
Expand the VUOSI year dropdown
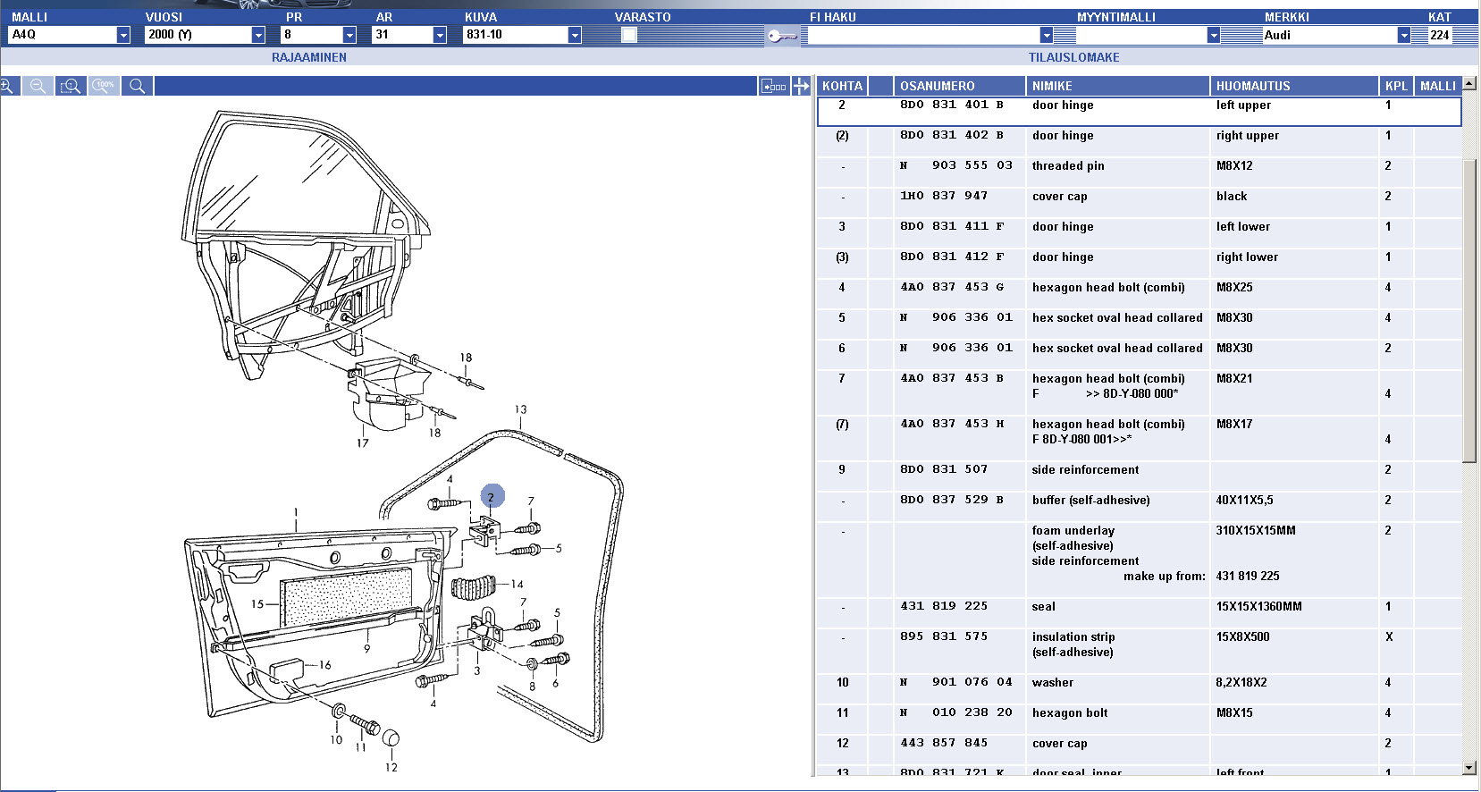click(258, 35)
